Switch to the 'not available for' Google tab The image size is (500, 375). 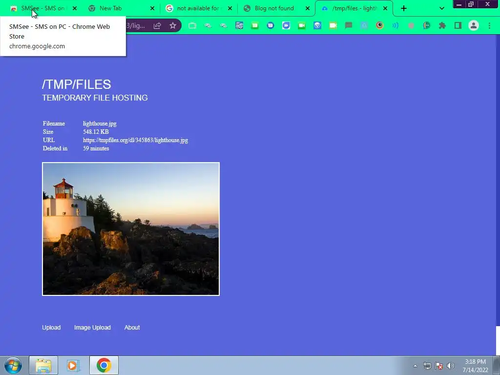(x=198, y=8)
